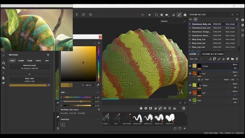Show the Wasp_Body_mat texture set
The image size is (245, 138).
coord(190,39)
